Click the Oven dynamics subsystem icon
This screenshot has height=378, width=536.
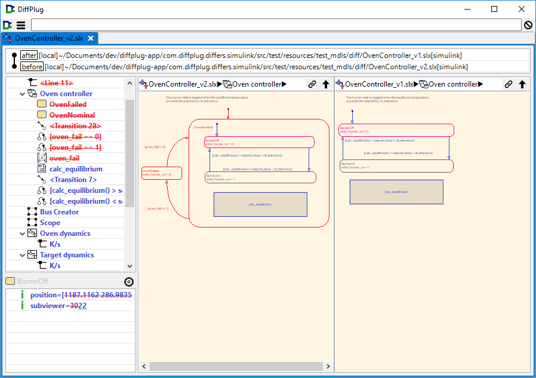pyautogui.click(x=32, y=233)
